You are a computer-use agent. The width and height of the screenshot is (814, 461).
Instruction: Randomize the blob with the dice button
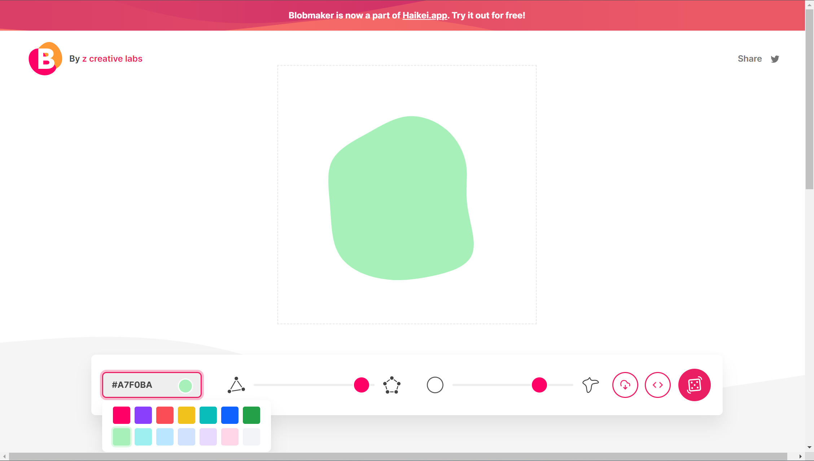point(694,385)
